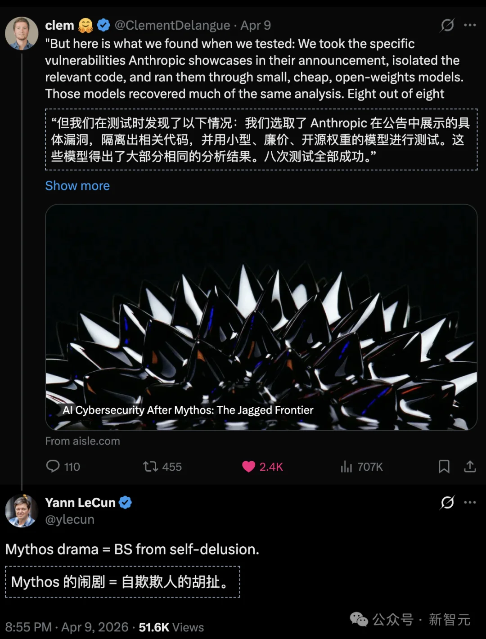The image size is (486, 639).
Task: Click the From aisle.com source link
Action: pyautogui.click(x=83, y=441)
